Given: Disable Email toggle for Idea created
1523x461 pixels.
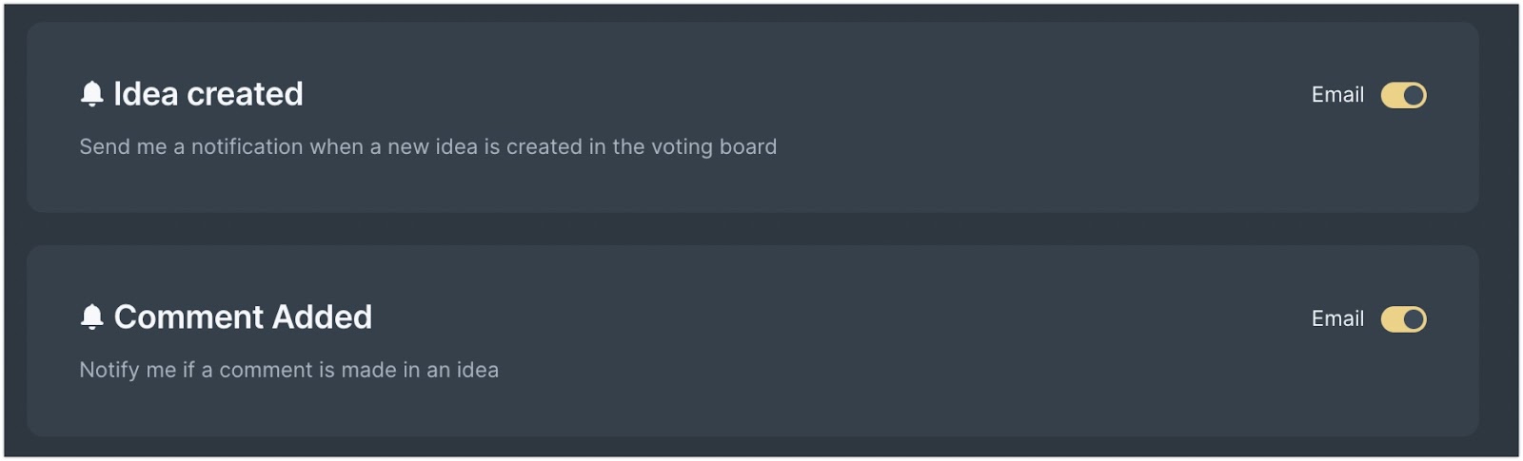Looking at the screenshot, I should pos(1403,95).
